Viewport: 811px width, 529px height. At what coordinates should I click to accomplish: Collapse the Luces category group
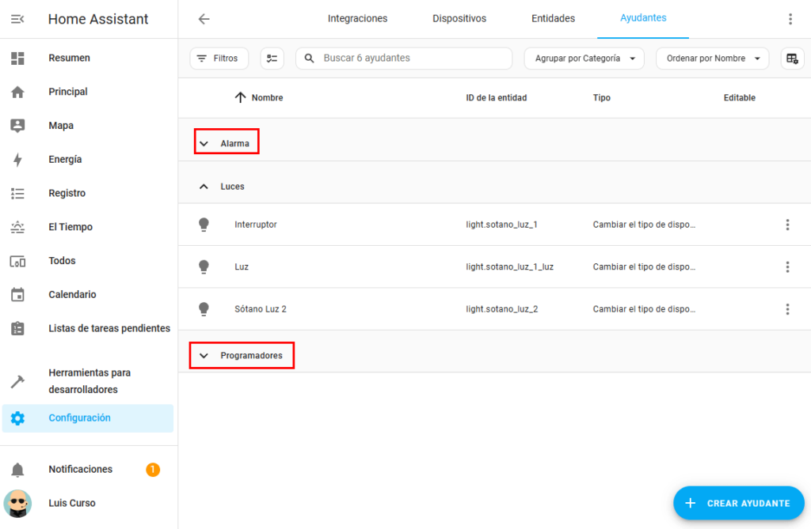click(x=204, y=187)
